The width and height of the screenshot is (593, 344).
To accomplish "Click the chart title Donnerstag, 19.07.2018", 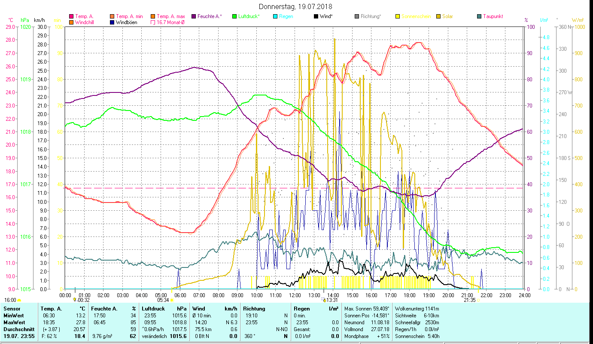I will tap(296, 7).
